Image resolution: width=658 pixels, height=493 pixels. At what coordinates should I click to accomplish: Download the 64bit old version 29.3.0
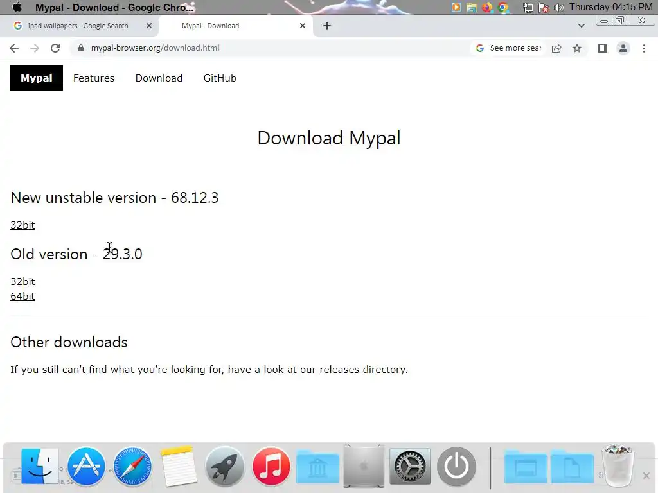[x=22, y=297]
